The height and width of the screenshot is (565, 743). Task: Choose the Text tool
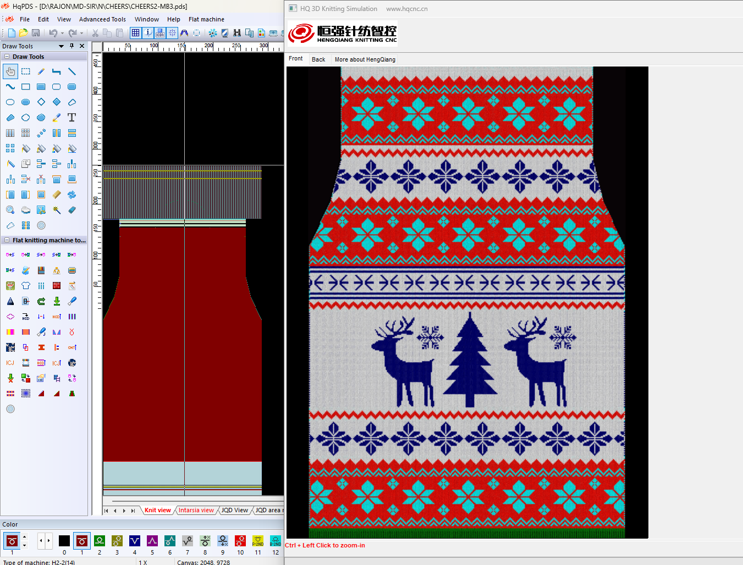pos(71,118)
